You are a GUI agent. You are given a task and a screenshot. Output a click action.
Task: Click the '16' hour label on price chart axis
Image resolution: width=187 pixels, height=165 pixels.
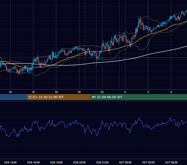[33, 92]
